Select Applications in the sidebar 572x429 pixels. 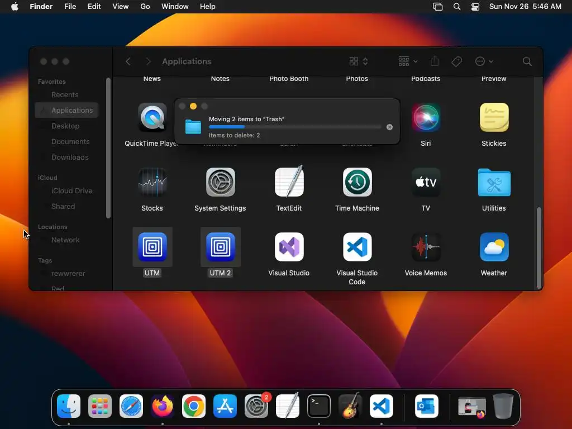pos(67,110)
